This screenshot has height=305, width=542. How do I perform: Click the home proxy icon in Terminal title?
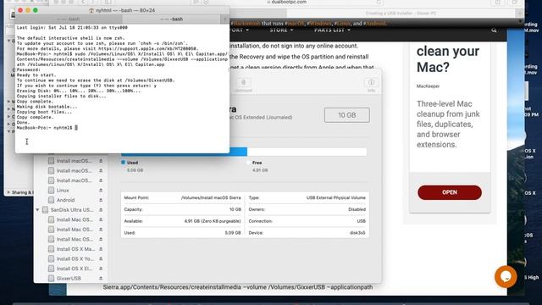pyautogui.click(x=91, y=10)
